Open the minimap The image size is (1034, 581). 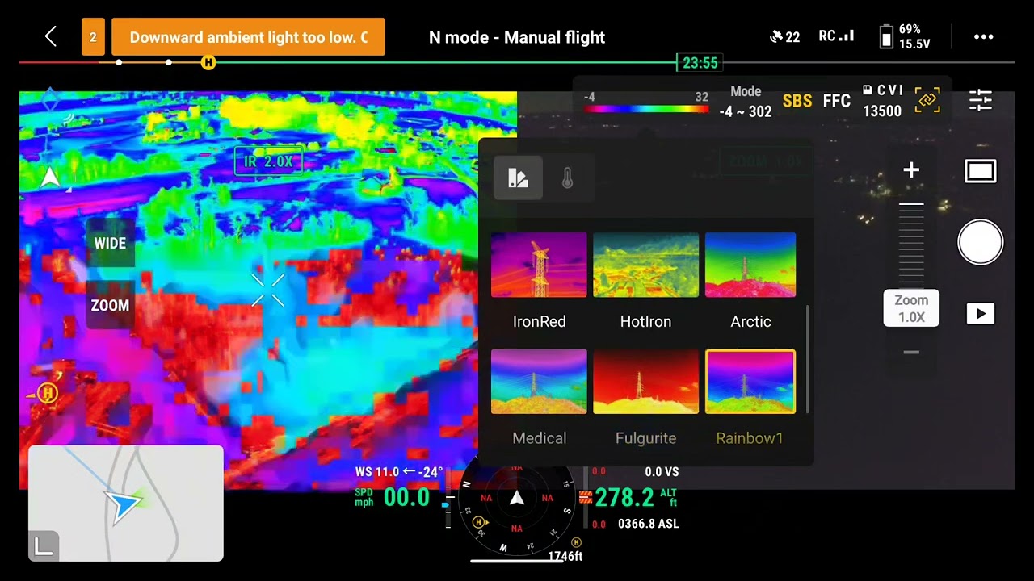(126, 503)
